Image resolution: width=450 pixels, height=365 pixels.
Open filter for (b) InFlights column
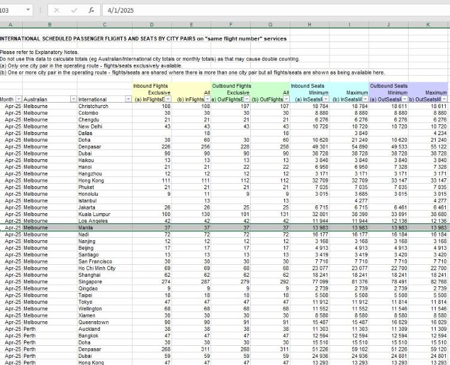(206, 99)
